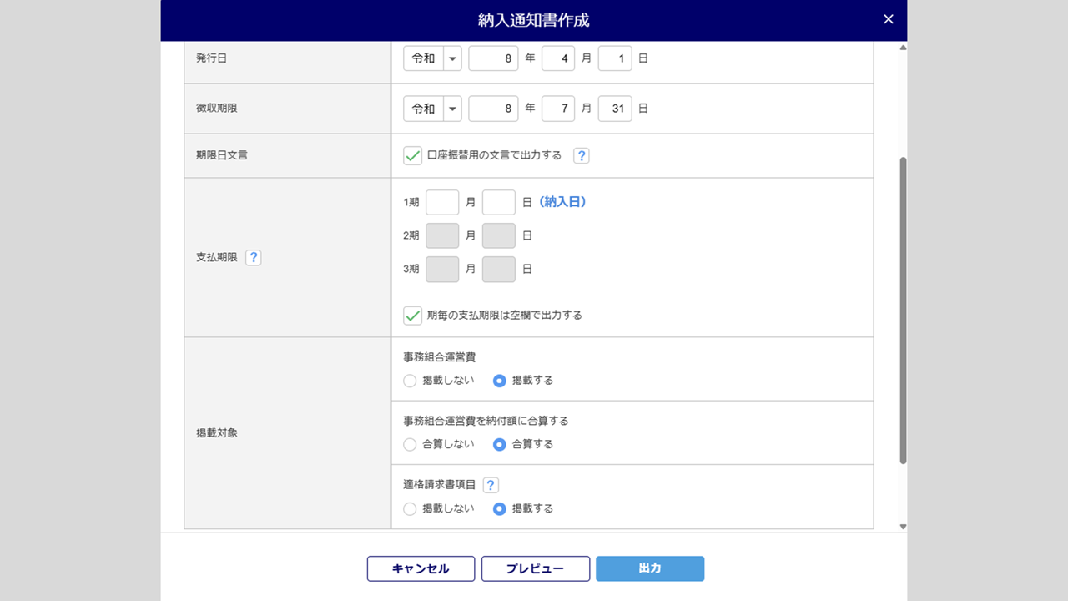
Task: Choose 合算する radio option
Action: tap(500, 445)
